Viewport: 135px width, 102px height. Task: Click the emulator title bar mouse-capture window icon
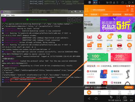[123, 3]
